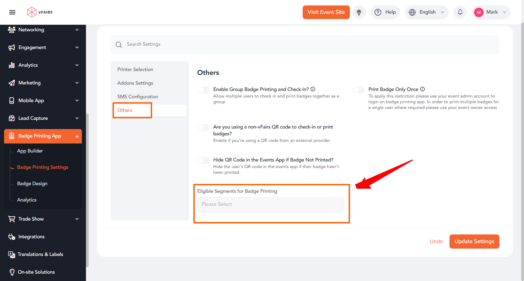
Task: Expand the Lead Capture chevron
Action: coord(77,118)
